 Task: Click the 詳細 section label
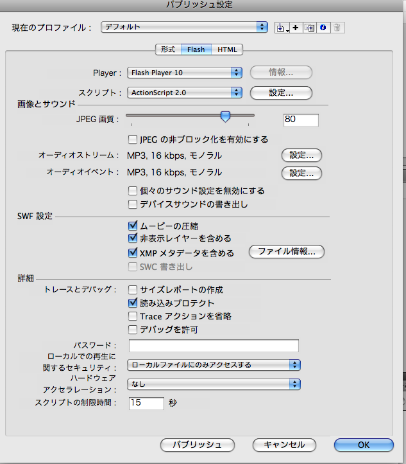pos(26,278)
